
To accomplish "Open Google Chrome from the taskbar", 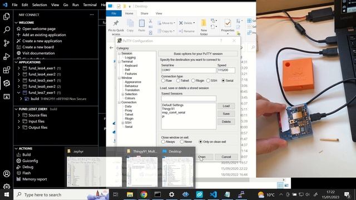I will [x=144, y=194].
